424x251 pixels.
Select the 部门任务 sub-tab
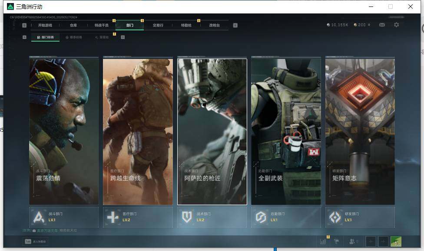(x=46, y=37)
